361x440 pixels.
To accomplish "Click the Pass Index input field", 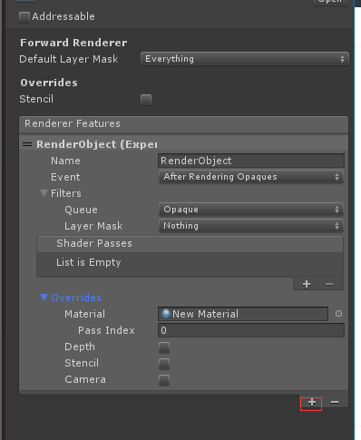I will coord(251,330).
